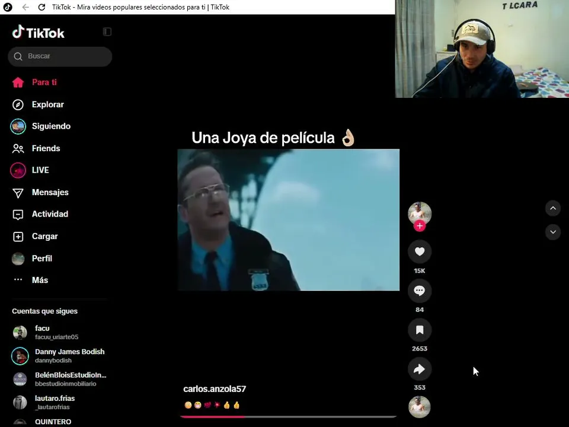This screenshot has height=427, width=569.
Task: Collapse the sidebar with the panel icon
Action: 107,32
